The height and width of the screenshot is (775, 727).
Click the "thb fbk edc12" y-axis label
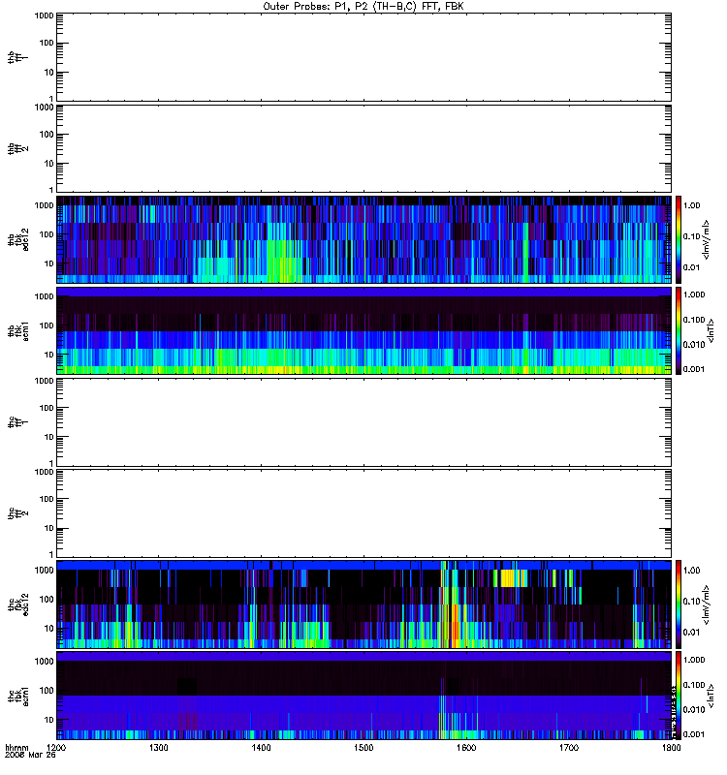(17, 239)
